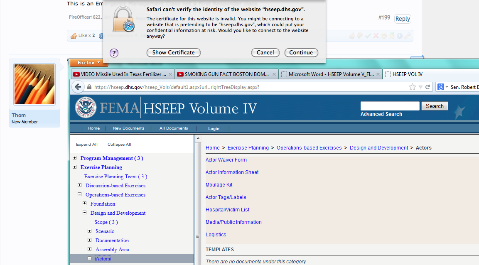Open the Actor Waiver Form link
479x265 pixels.
click(x=226, y=160)
